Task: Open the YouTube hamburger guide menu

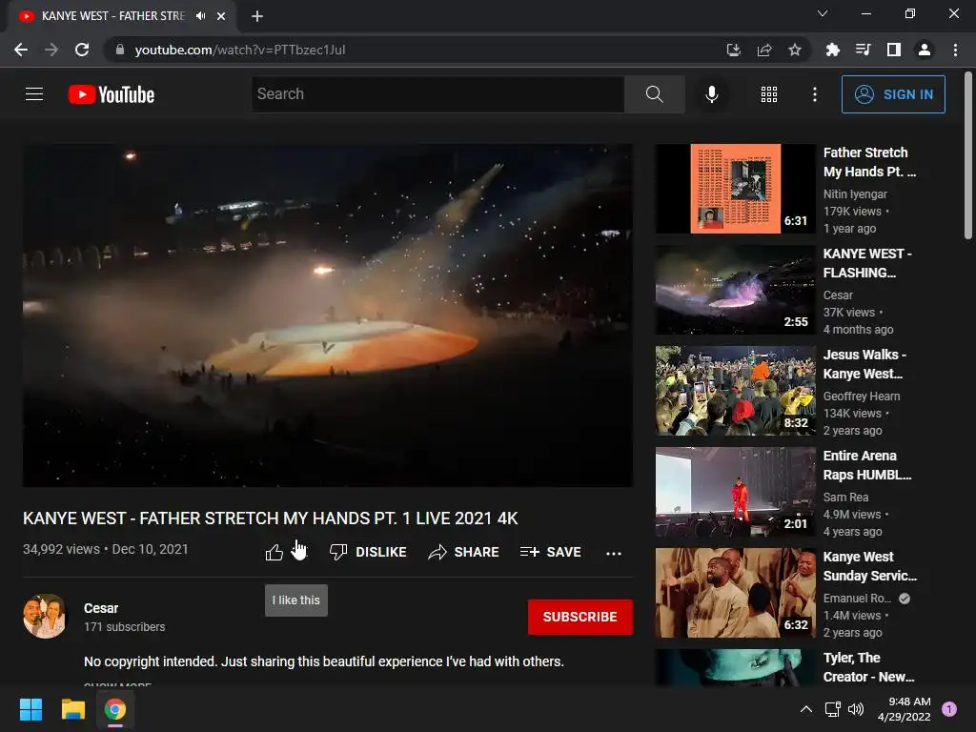Action: point(34,94)
